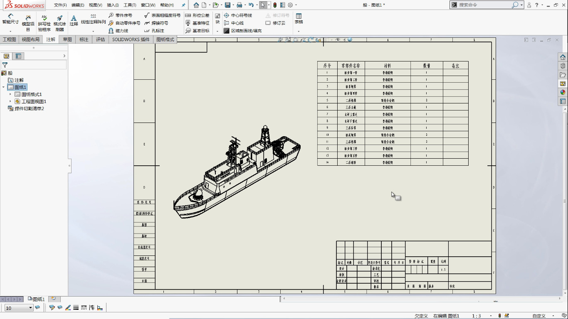This screenshot has height=319, width=568.
Task: Open the 文件(F) menu
Action: [x=60, y=5]
